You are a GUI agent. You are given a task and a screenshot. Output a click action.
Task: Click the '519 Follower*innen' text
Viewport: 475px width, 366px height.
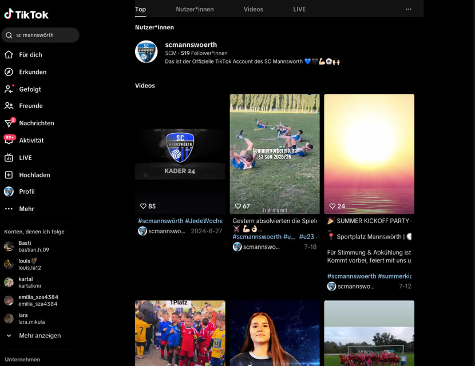(x=204, y=53)
